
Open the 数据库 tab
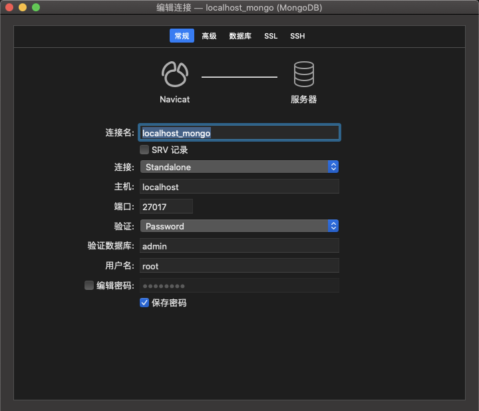(240, 36)
